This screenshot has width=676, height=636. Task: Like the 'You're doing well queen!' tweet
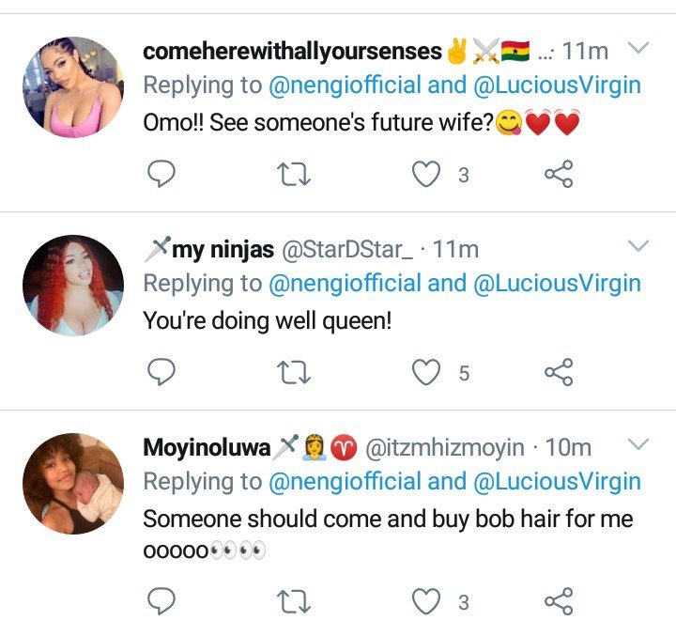tap(427, 373)
